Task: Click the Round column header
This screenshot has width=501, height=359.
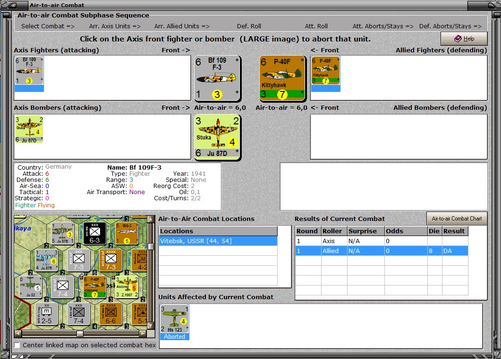Action: [308, 231]
